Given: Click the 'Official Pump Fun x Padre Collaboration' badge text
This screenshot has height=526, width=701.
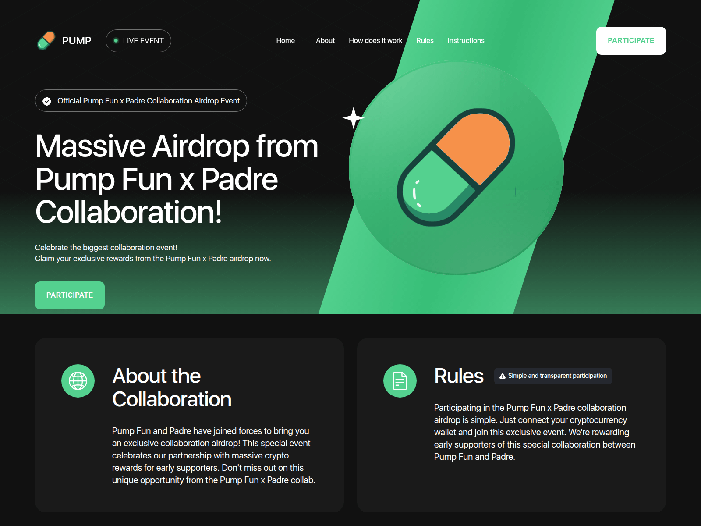Looking at the screenshot, I should tap(149, 101).
